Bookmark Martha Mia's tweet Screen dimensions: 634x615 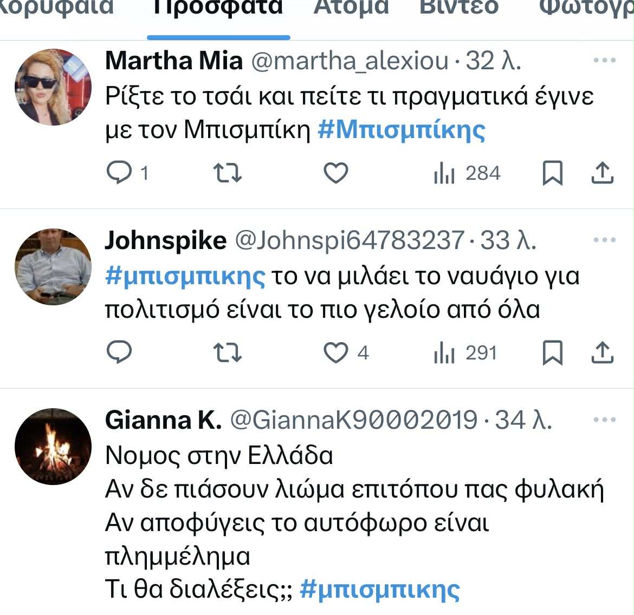552,173
